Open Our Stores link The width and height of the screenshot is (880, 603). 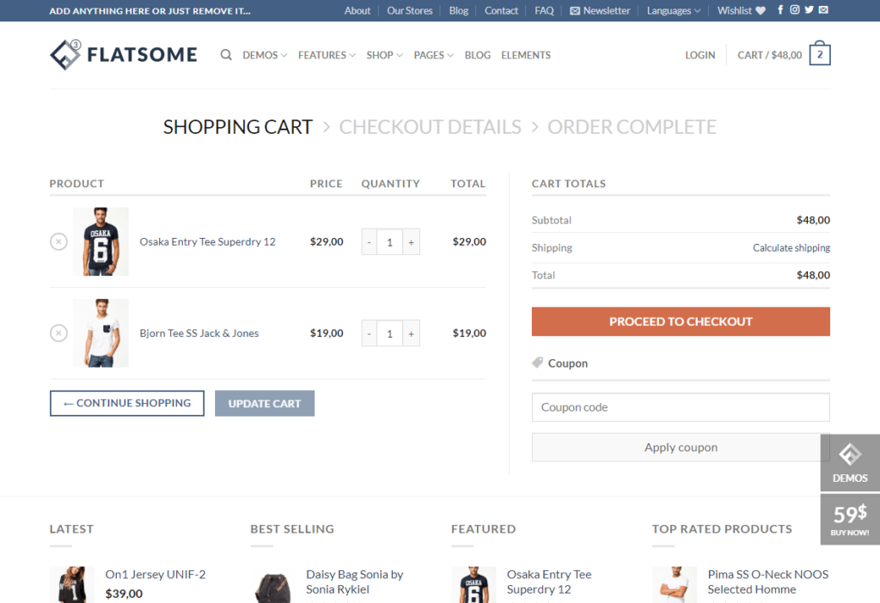click(410, 10)
